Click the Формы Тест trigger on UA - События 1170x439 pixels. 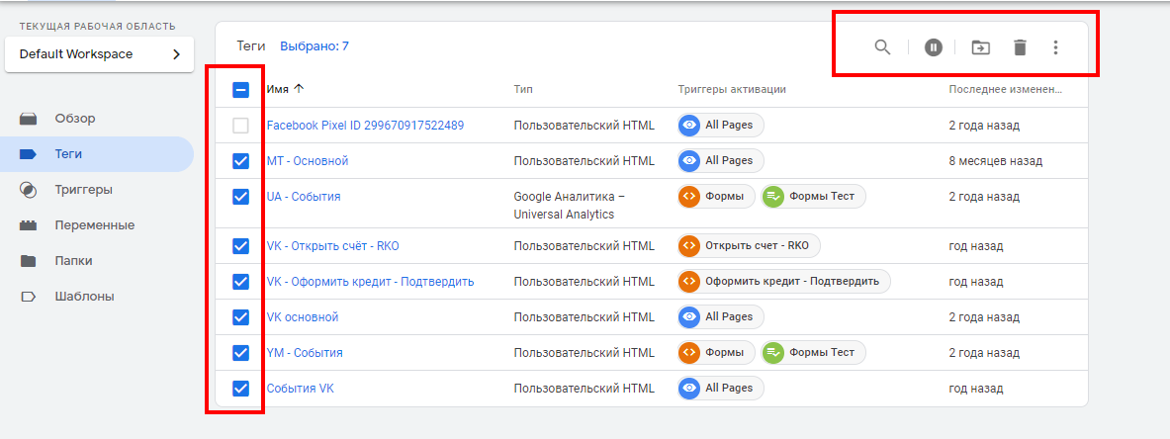813,197
